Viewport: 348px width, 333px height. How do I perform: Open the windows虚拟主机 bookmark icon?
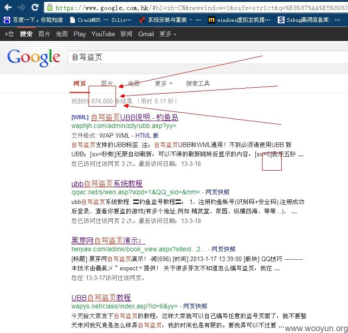211,20
